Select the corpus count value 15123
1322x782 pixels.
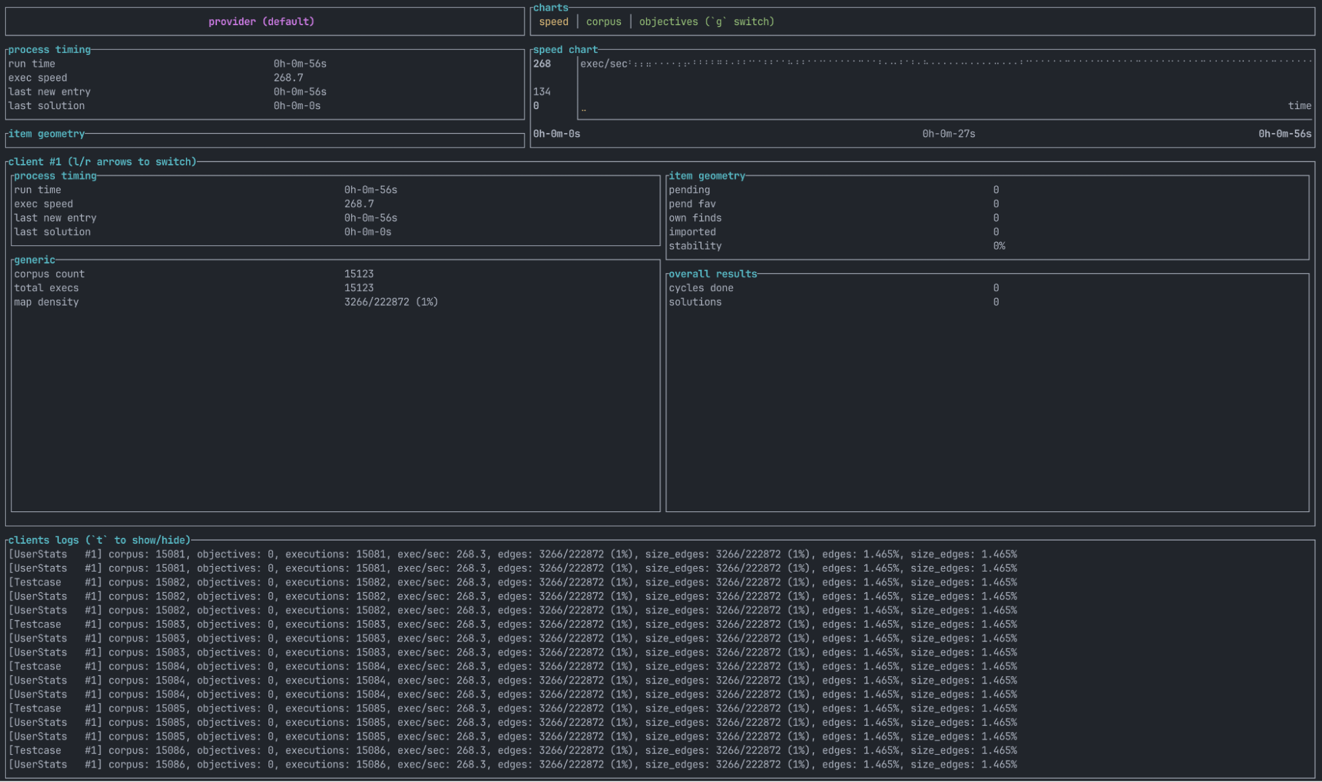point(358,274)
